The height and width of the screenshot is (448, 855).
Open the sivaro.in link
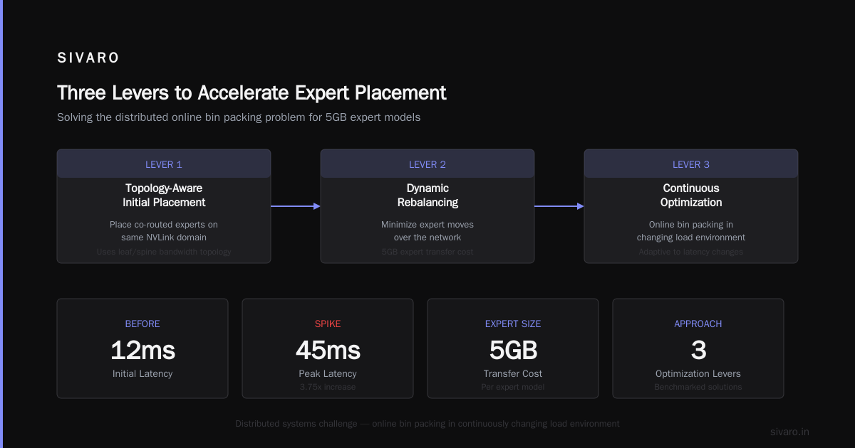pyautogui.click(x=789, y=432)
